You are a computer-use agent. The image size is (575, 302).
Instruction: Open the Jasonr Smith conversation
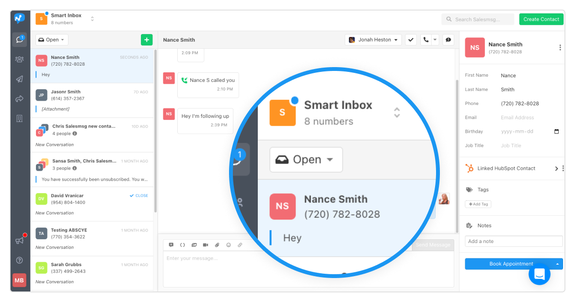[92, 100]
